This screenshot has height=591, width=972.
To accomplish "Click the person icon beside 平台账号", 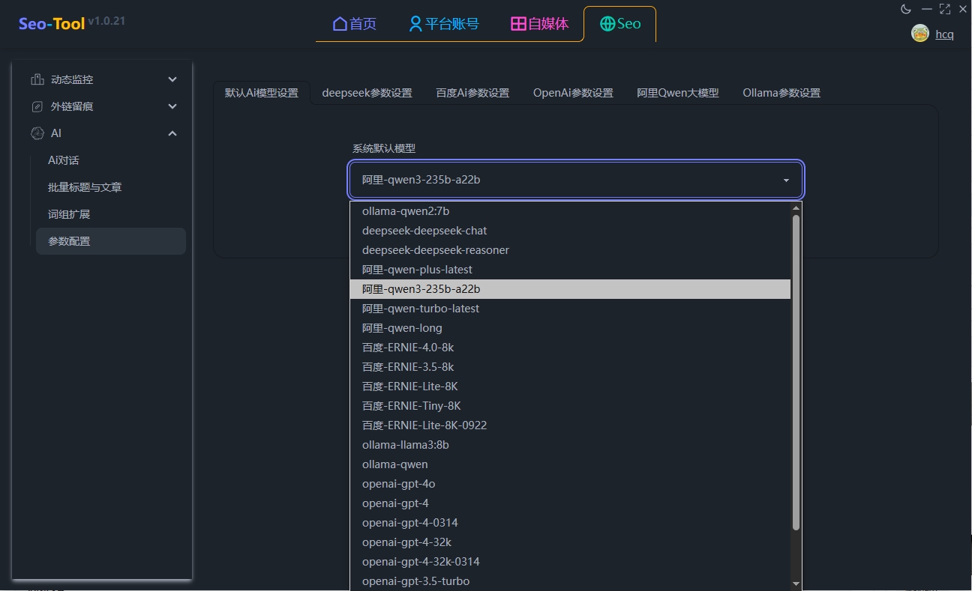I will 415,24.
